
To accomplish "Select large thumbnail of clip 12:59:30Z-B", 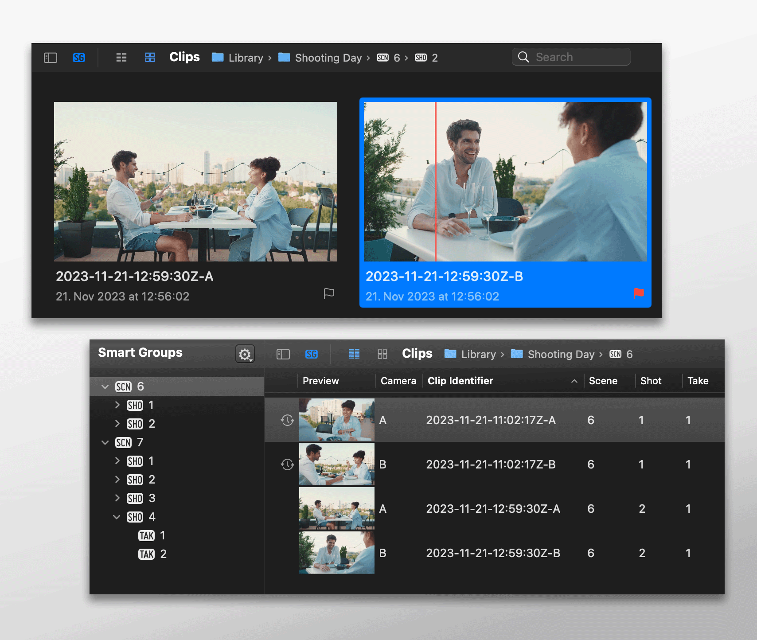I will click(505, 182).
